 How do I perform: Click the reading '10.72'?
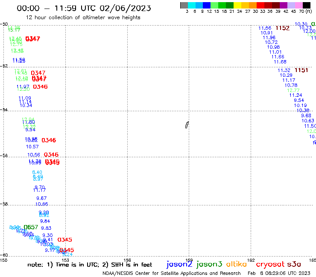(271, 42)
